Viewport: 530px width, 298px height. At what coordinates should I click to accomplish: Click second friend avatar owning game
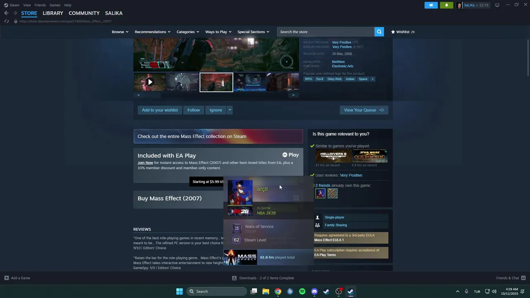point(332,193)
